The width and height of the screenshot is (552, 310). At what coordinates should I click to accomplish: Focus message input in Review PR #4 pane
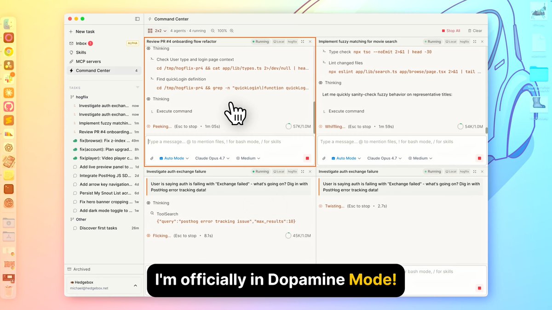pos(230,142)
